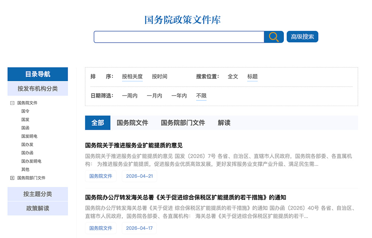372x238 pixels.
Task: Select 国办发 in the directory tree
Action: point(27,144)
